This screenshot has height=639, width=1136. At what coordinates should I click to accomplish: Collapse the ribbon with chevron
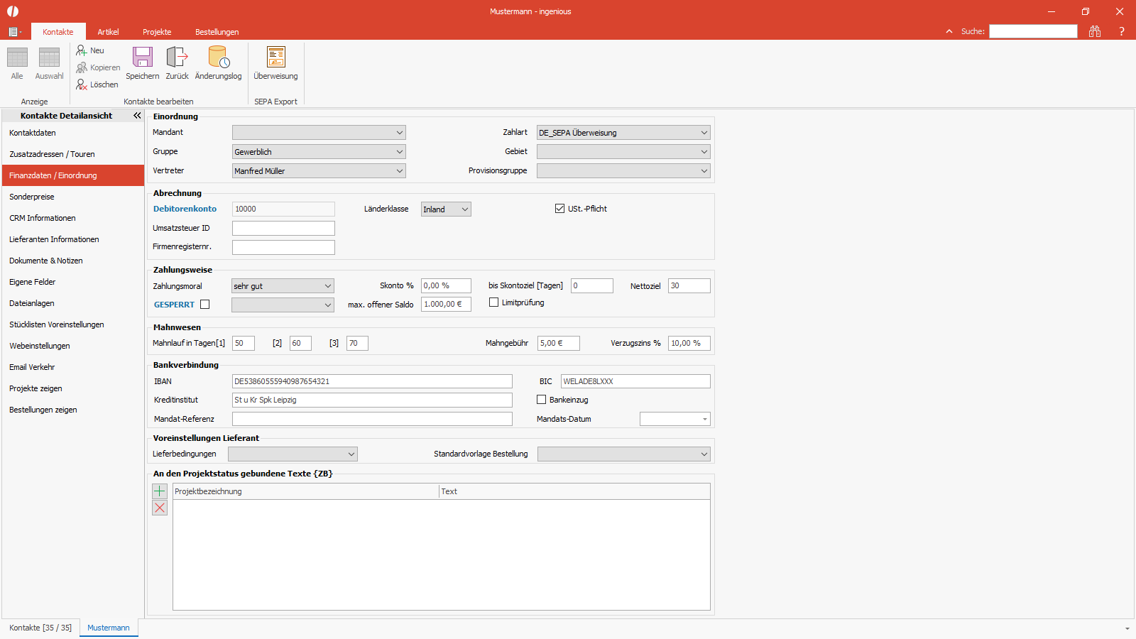949,31
